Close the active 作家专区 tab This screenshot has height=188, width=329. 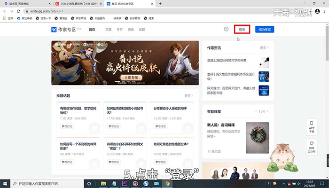152,4
